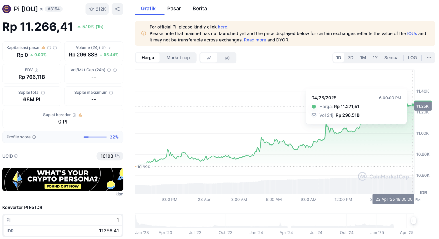This screenshot has height=239, width=439.
Task: Open the Berita tab
Action: point(200,8)
